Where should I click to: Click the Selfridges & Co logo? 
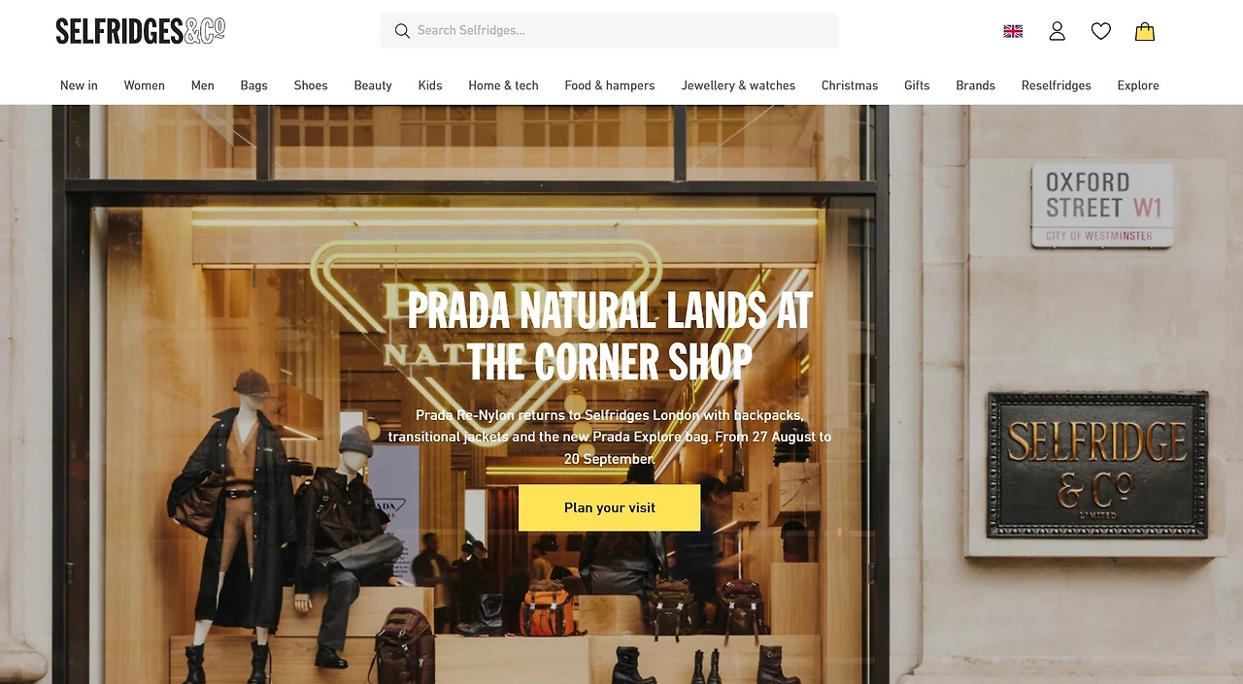140,31
